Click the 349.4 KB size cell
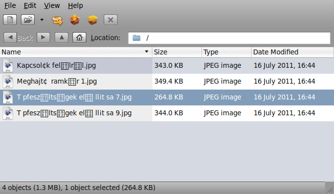The height and width of the screenshot is (194, 334). click(169, 81)
